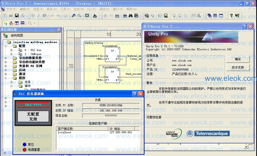Click the About dialog help question button
Screen dimensions: 257x156
point(244,26)
